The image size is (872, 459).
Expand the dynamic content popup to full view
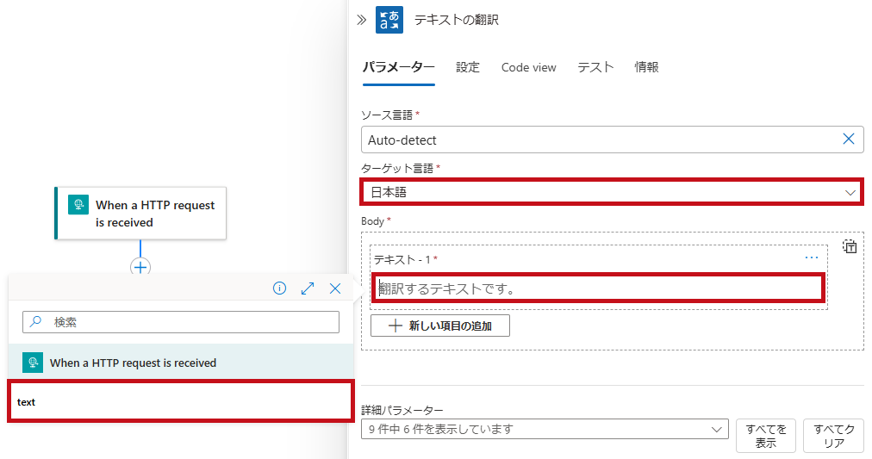pyautogui.click(x=308, y=288)
